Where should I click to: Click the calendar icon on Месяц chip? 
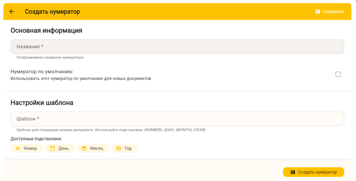84,148
